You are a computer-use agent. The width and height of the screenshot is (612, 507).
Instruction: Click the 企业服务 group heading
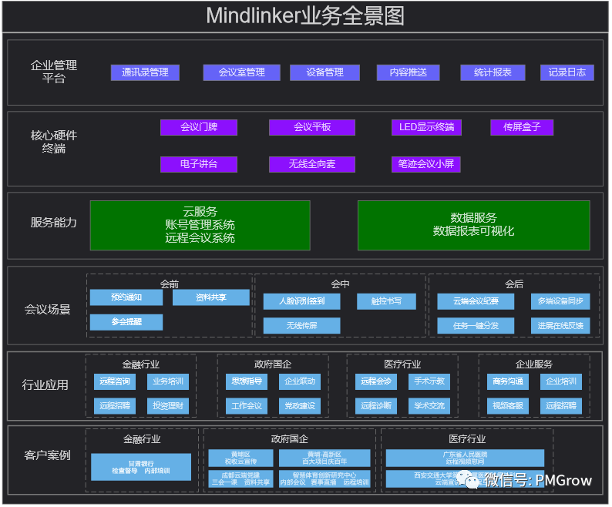tap(534, 364)
